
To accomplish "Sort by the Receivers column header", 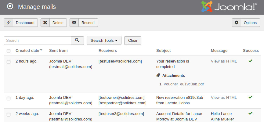I will 108,51.
